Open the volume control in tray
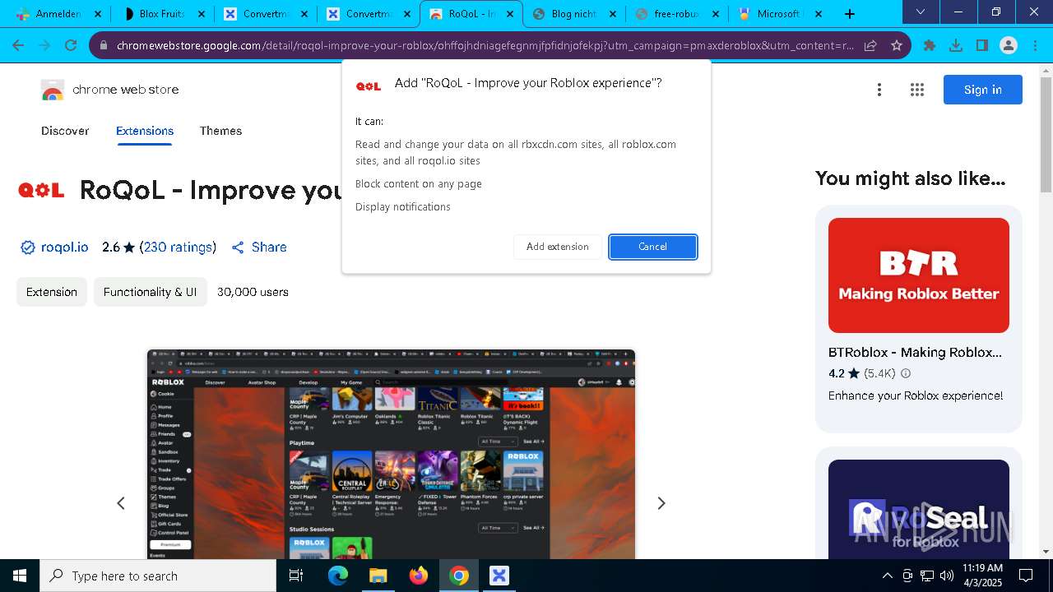The image size is (1053, 592). pos(947,576)
